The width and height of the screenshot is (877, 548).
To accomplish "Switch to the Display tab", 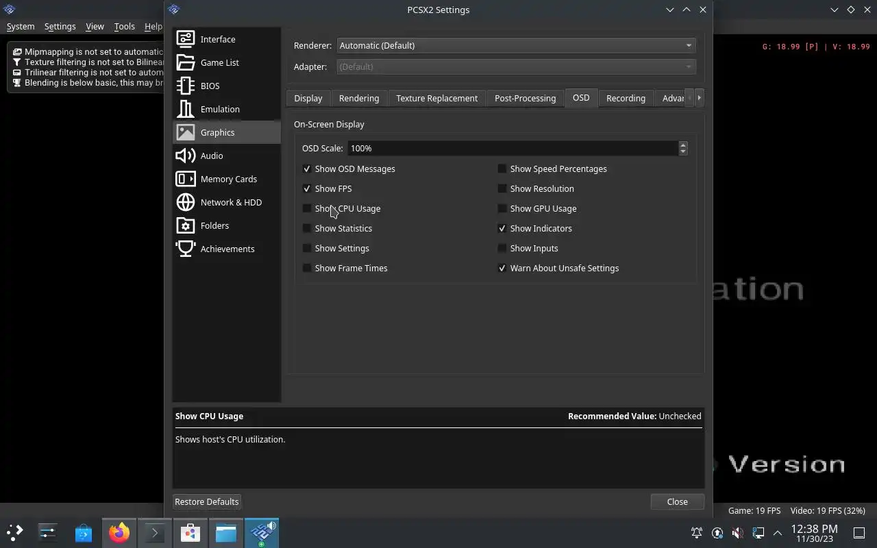I will pyautogui.click(x=308, y=98).
